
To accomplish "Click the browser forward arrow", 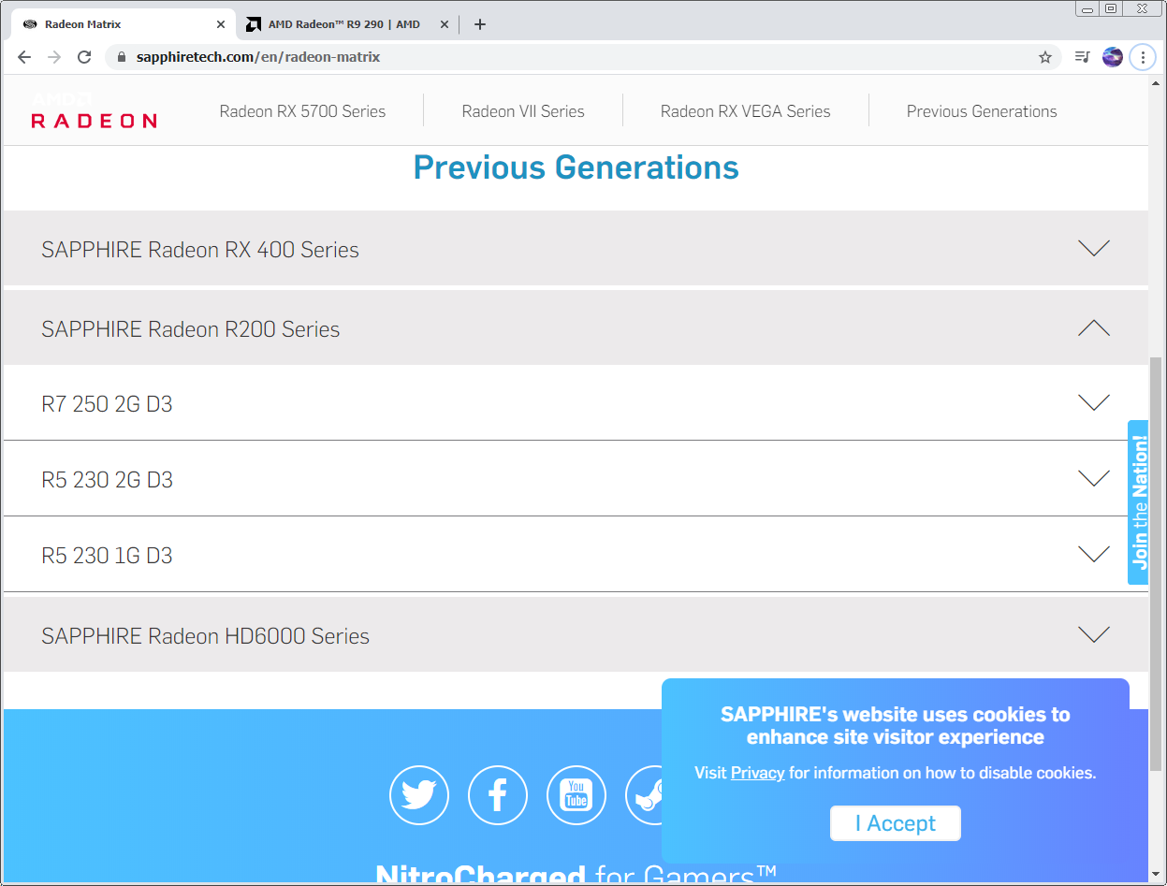I will tap(54, 57).
